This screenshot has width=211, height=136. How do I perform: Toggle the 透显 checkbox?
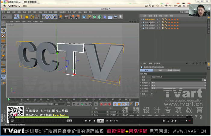click(x=152, y=94)
